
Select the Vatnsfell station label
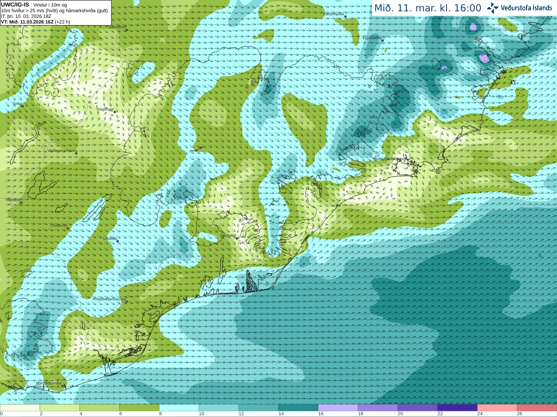[13, 200]
